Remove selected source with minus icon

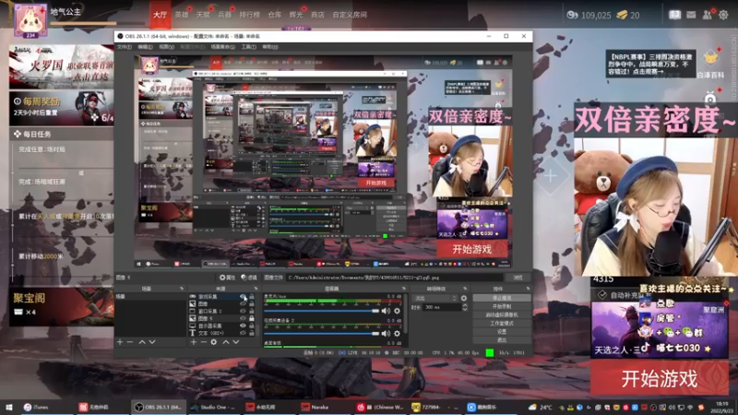[203, 342]
